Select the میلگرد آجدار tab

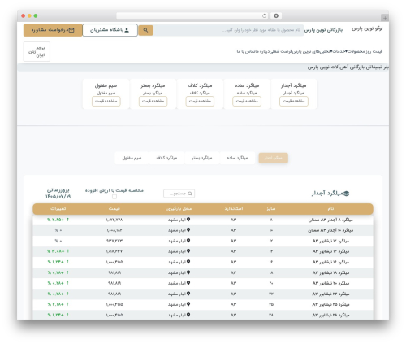pos(273,158)
